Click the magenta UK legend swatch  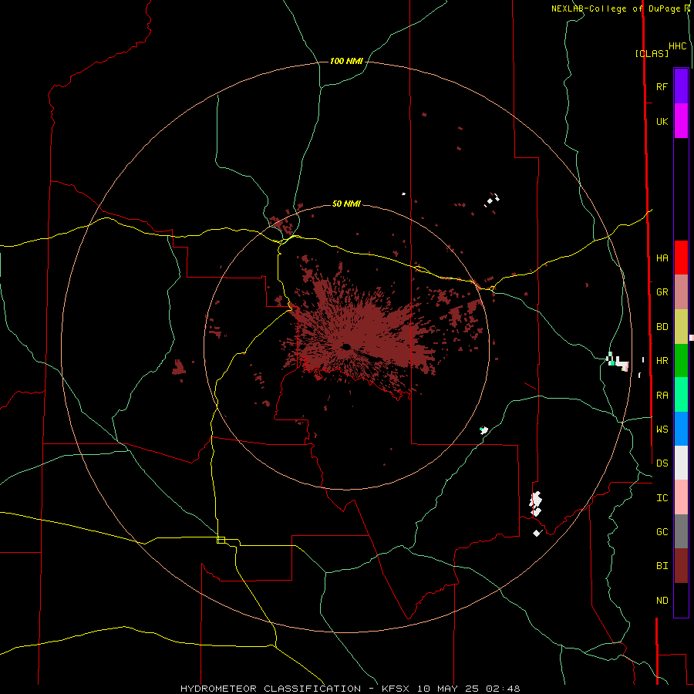click(x=681, y=121)
